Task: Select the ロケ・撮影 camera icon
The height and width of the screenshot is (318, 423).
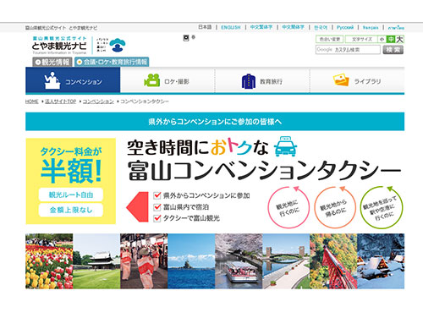Action: click(x=152, y=80)
